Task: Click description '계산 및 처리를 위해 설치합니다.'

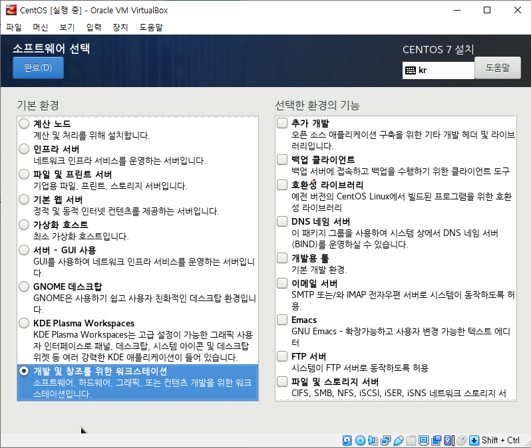Action: pyautogui.click(x=91, y=136)
